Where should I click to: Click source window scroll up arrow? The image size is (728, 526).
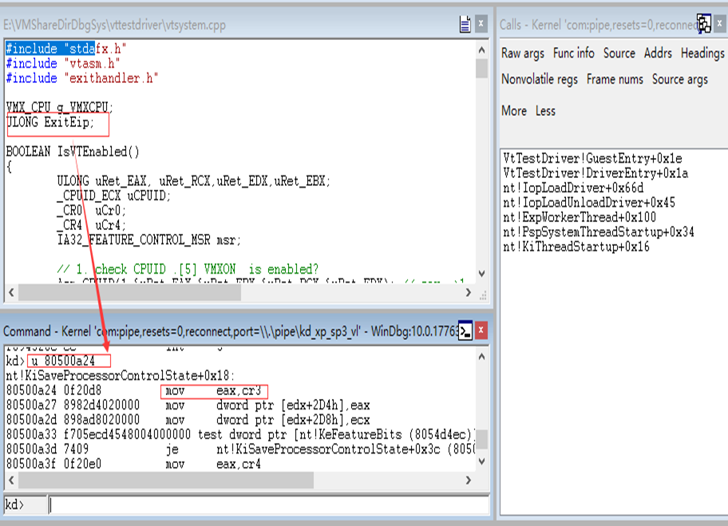481,49
